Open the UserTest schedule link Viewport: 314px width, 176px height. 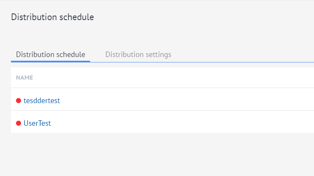(x=37, y=123)
